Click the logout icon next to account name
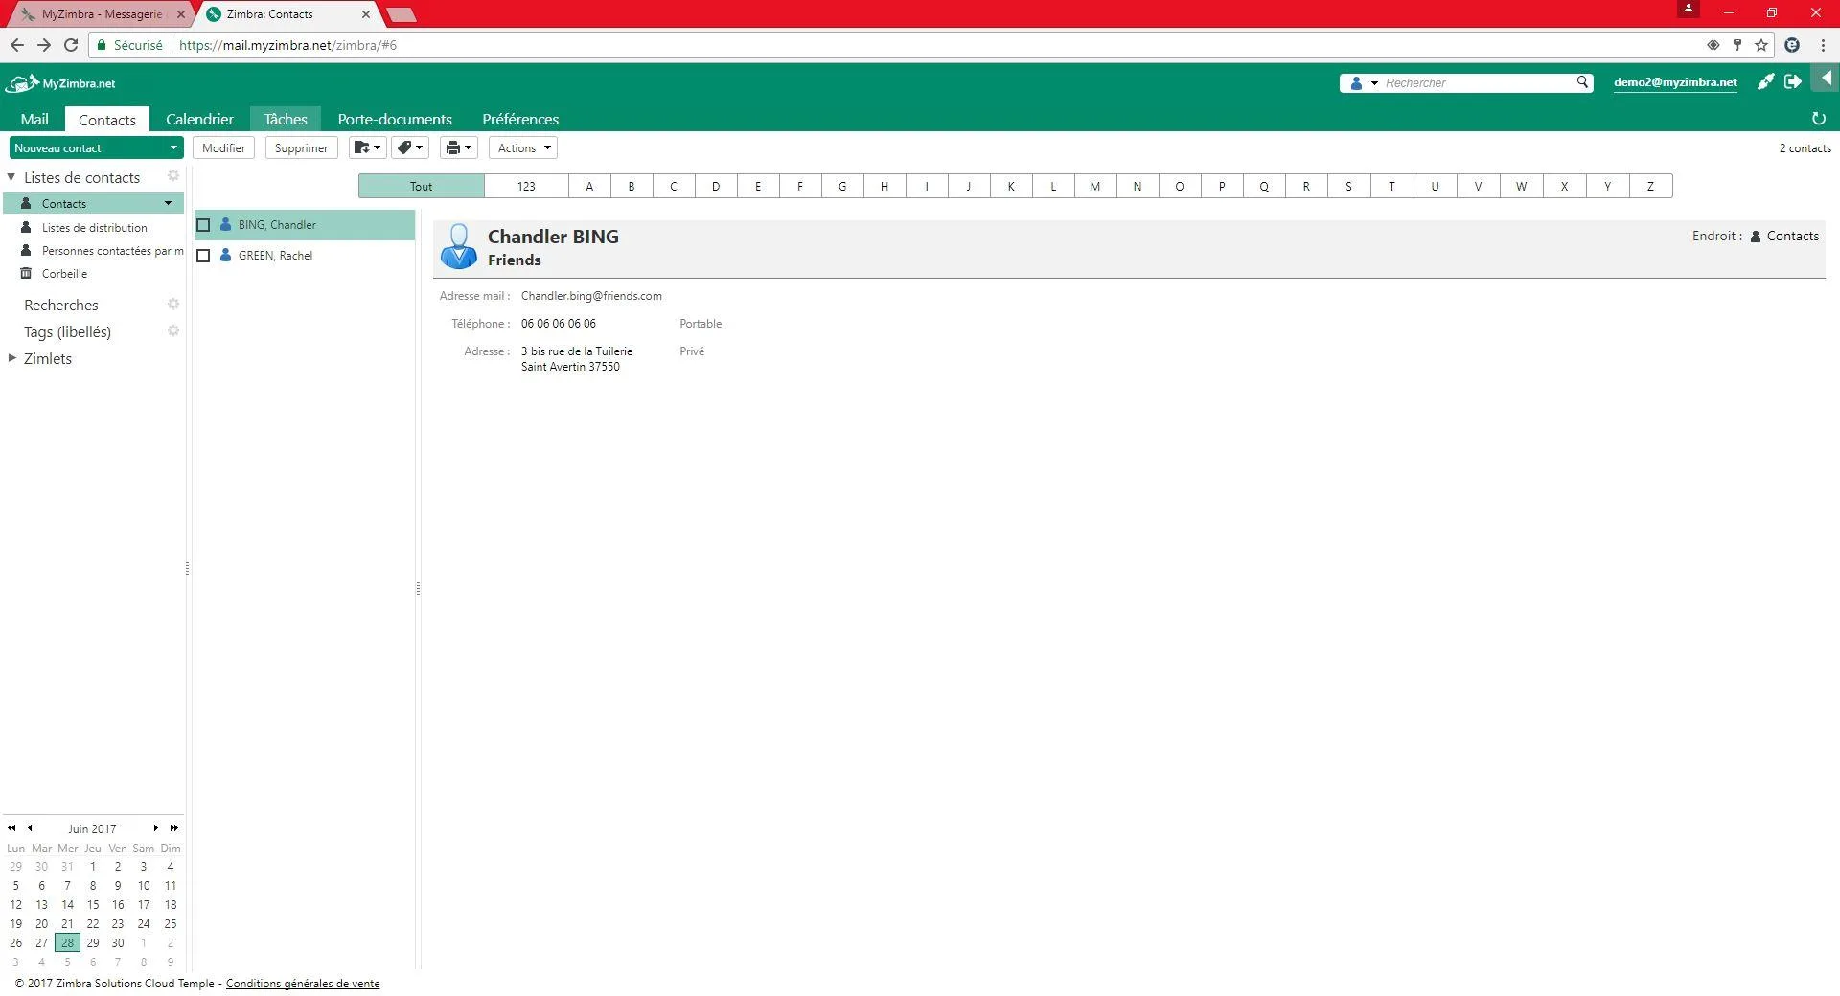The image size is (1840, 996). [x=1792, y=82]
